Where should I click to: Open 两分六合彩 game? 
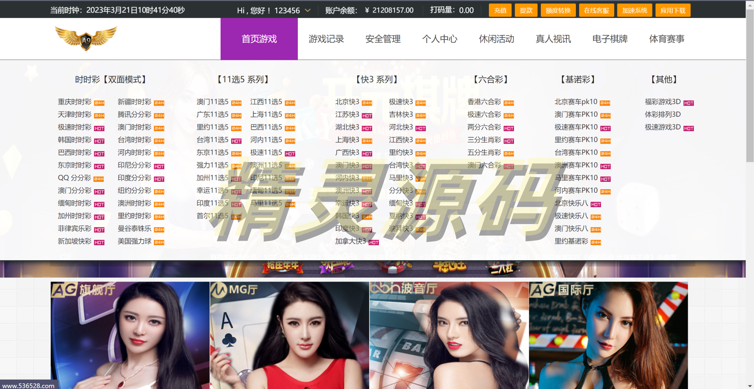click(484, 127)
